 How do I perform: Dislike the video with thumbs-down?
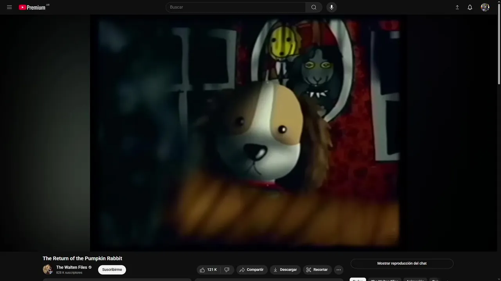click(x=227, y=270)
